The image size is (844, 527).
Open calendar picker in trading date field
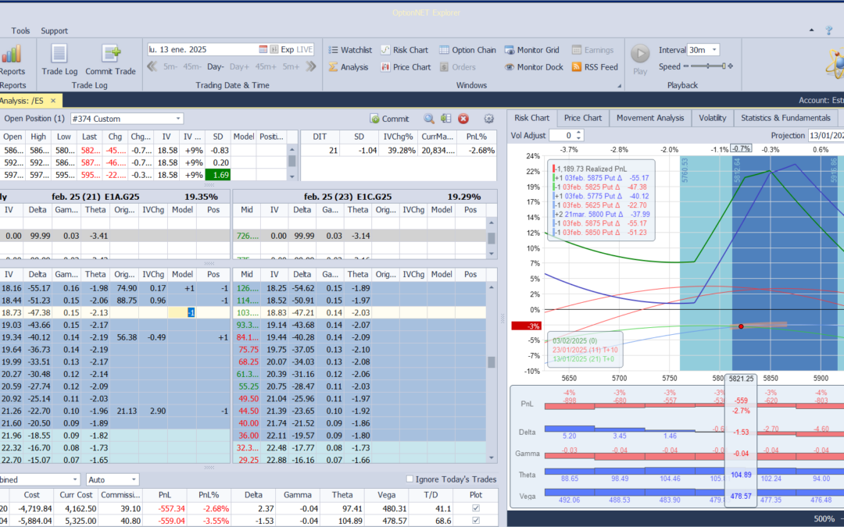click(x=263, y=49)
